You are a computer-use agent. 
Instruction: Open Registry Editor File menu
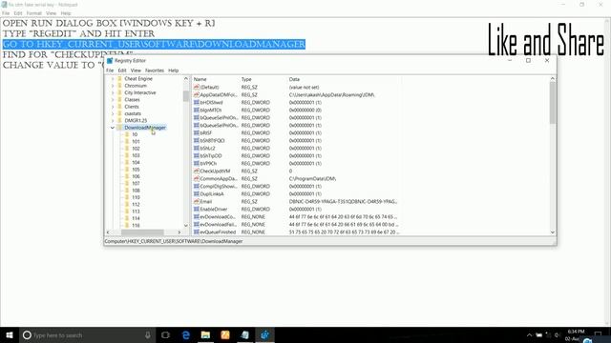[110, 71]
